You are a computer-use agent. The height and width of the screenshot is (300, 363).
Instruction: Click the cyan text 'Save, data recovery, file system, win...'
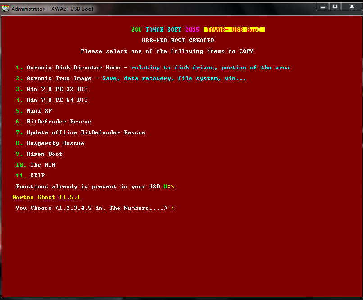tap(174, 78)
